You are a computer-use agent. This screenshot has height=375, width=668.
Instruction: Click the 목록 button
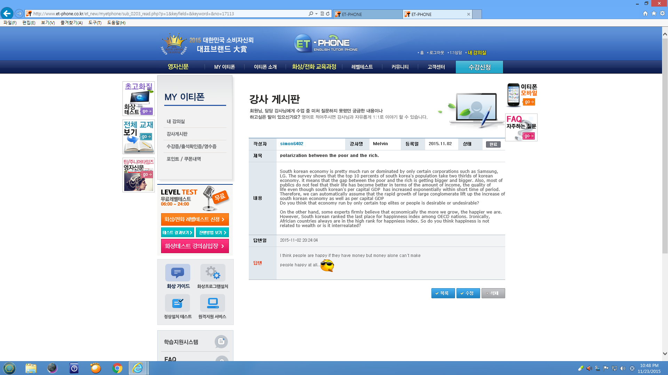443,293
